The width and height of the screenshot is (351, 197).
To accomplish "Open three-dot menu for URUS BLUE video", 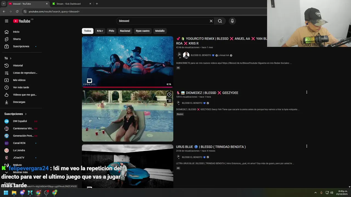I will tap(307, 146).
